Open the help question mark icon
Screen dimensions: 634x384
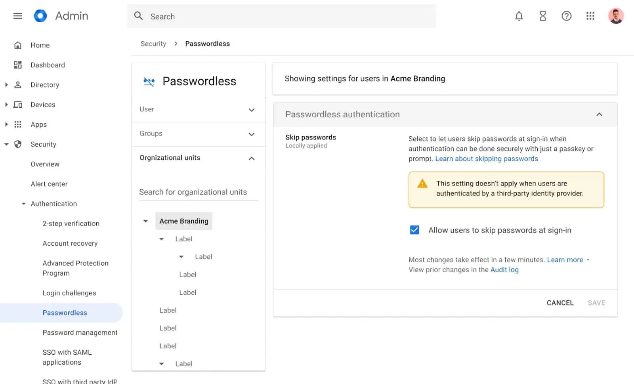tap(566, 16)
